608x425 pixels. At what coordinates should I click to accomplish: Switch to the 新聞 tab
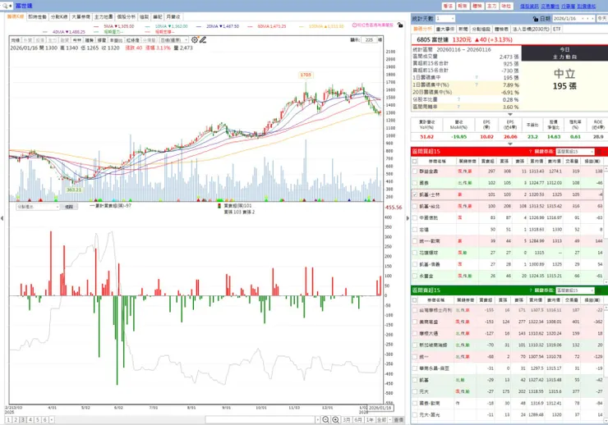pyautogui.click(x=463, y=29)
